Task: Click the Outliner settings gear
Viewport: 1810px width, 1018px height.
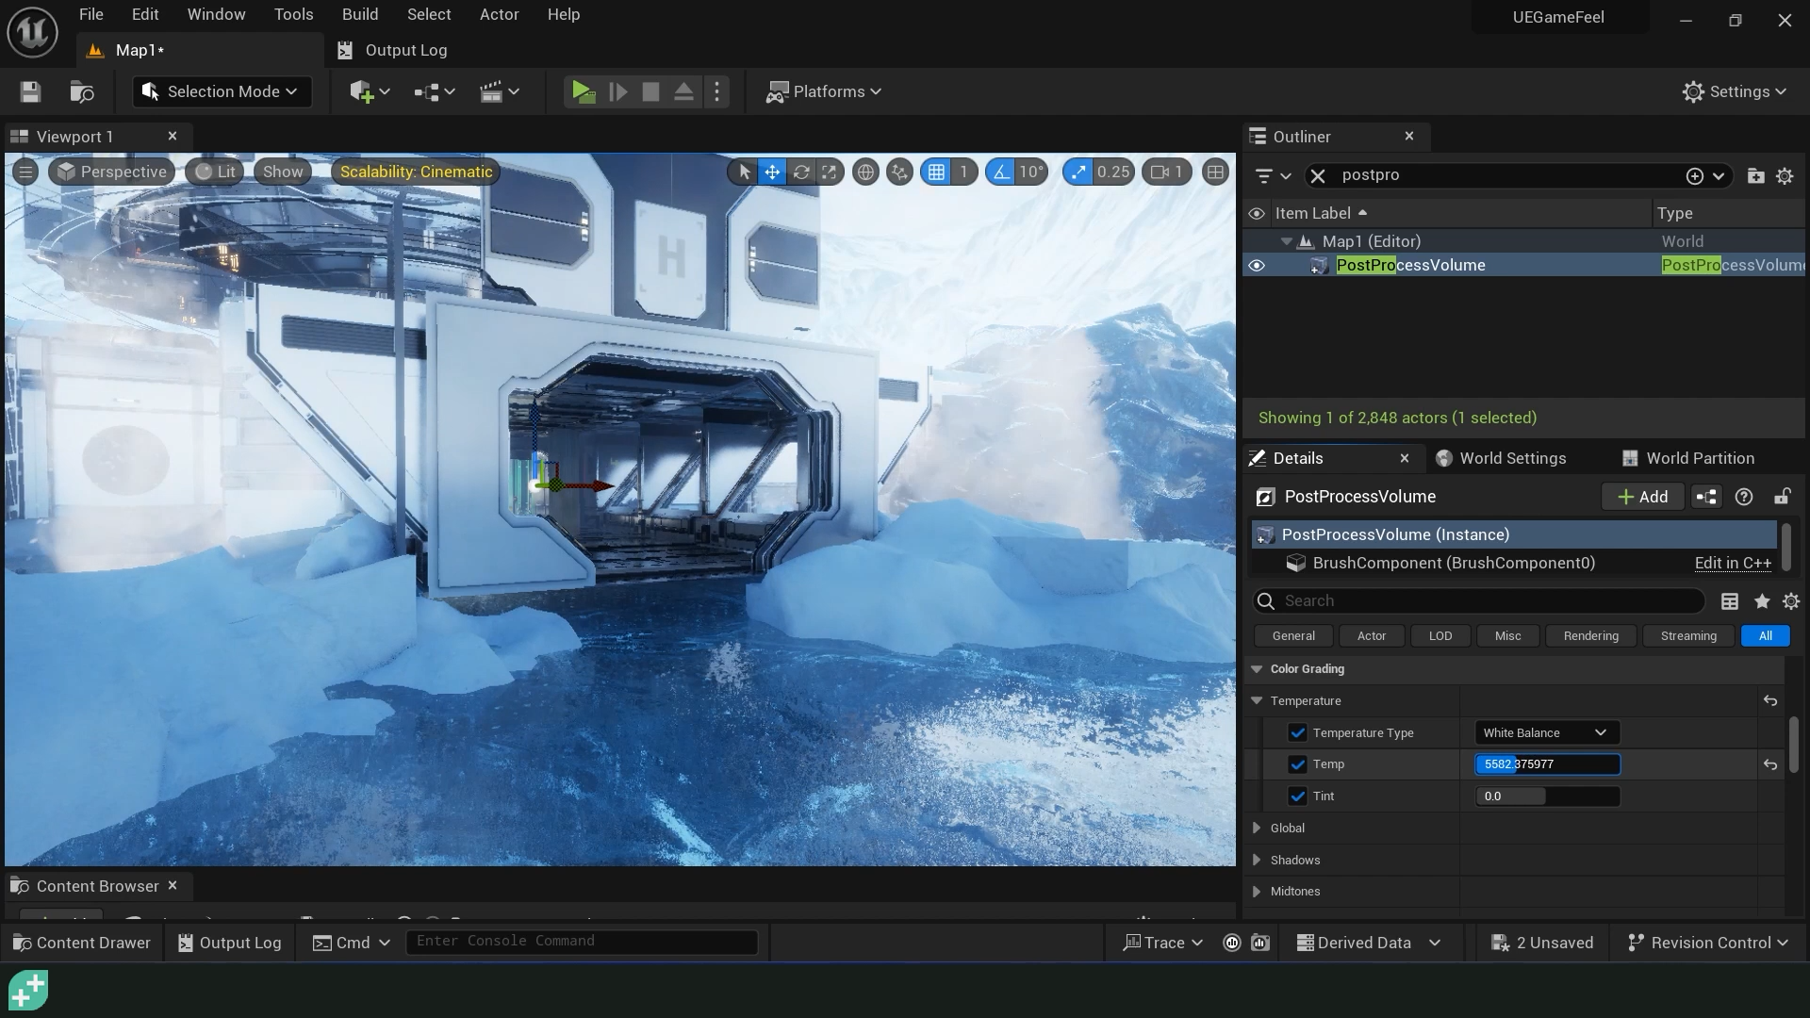Action: coord(1785,176)
